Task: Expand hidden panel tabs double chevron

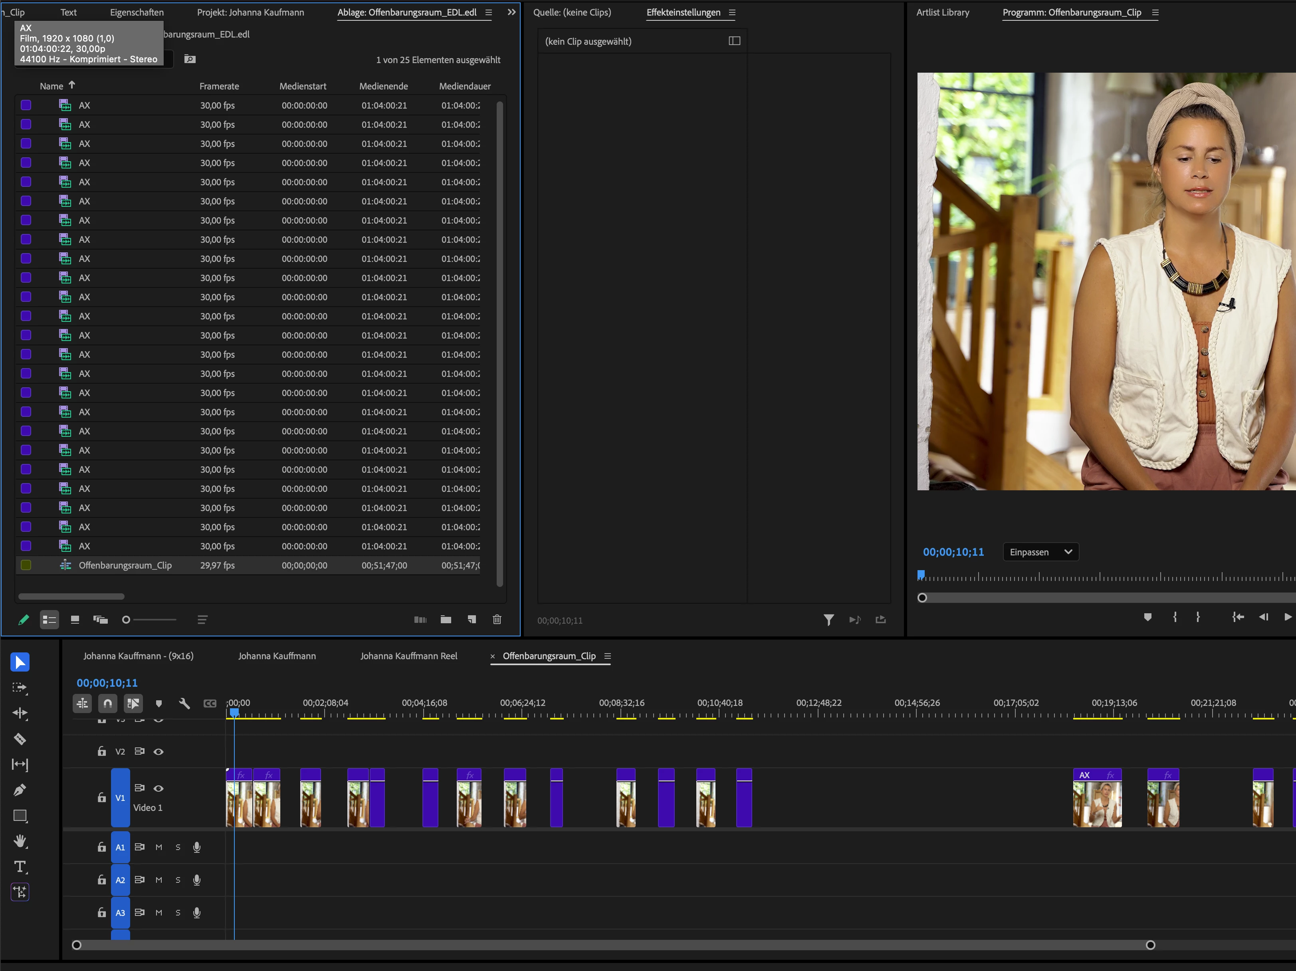Action: pos(511,12)
